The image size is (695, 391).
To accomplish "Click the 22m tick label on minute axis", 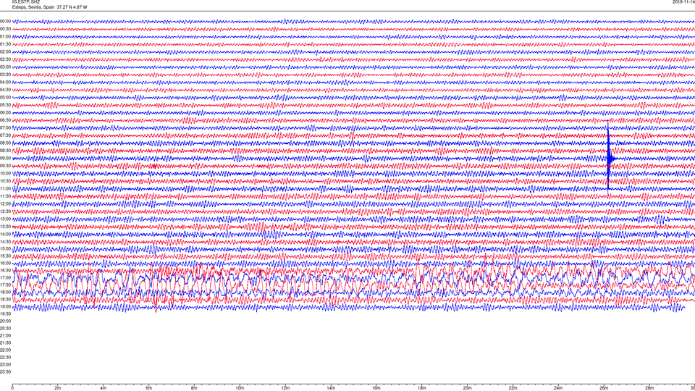I will [x=513, y=388].
